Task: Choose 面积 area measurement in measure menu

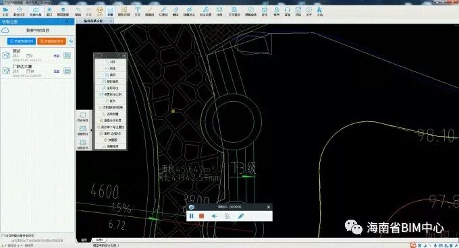Action: [x=111, y=75]
